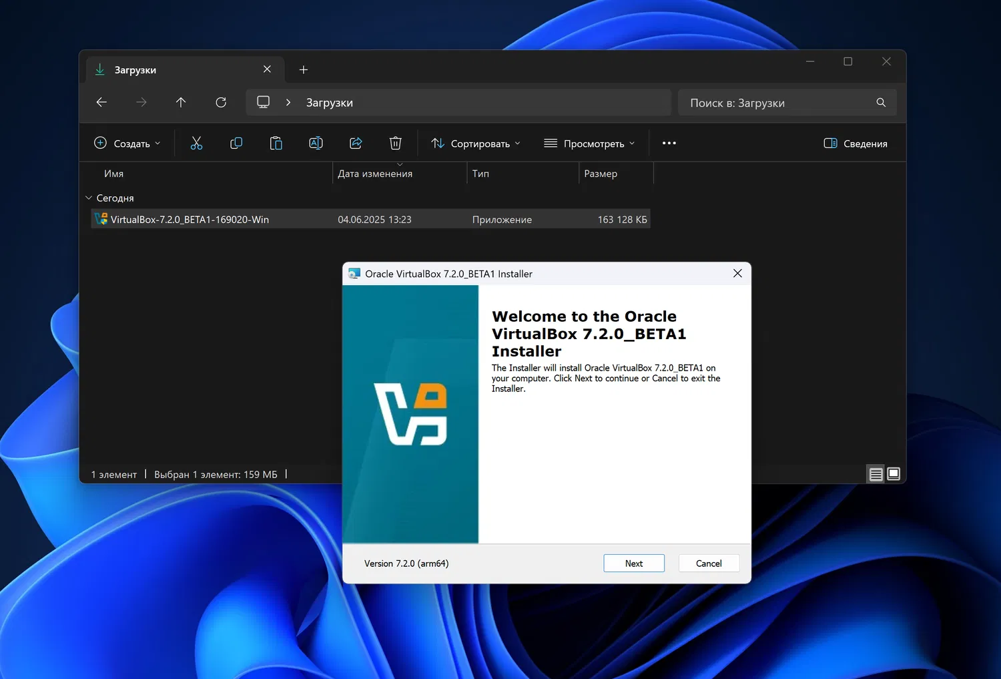Sort by the Тип column header

tap(480, 174)
